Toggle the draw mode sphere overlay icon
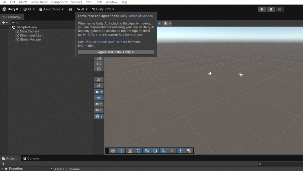Screen dimensions: 303x171 tap(155, 151)
